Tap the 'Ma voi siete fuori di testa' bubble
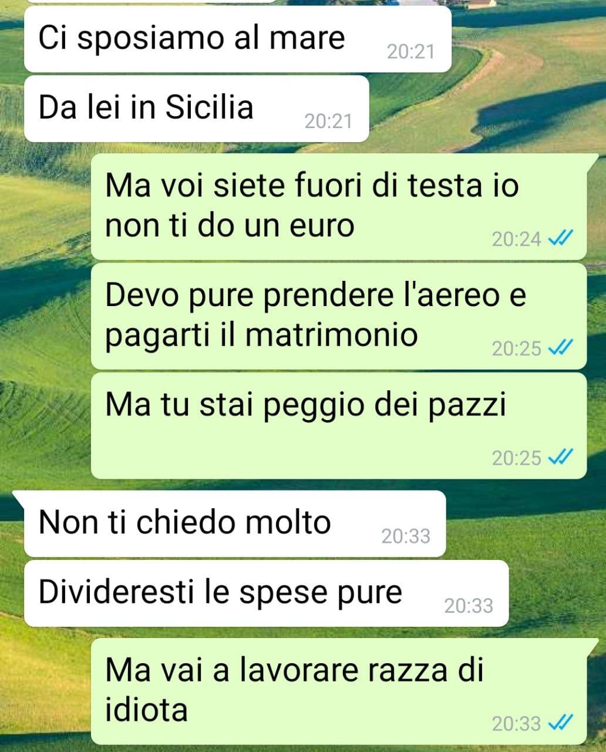The width and height of the screenshot is (606, 752). tap(339, 206)
